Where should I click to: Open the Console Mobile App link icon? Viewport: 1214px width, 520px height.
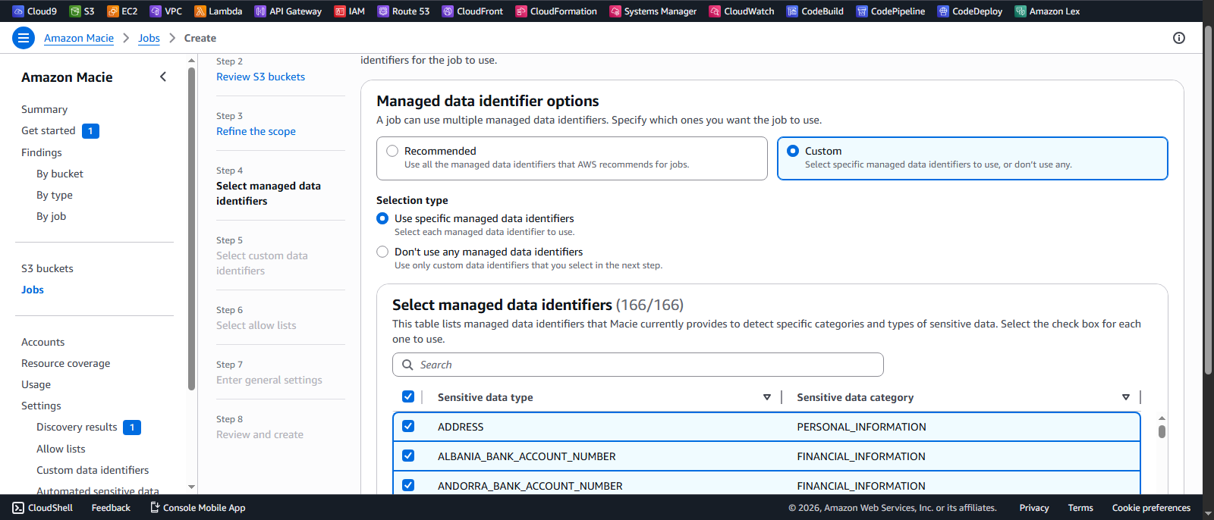[155, 507]
